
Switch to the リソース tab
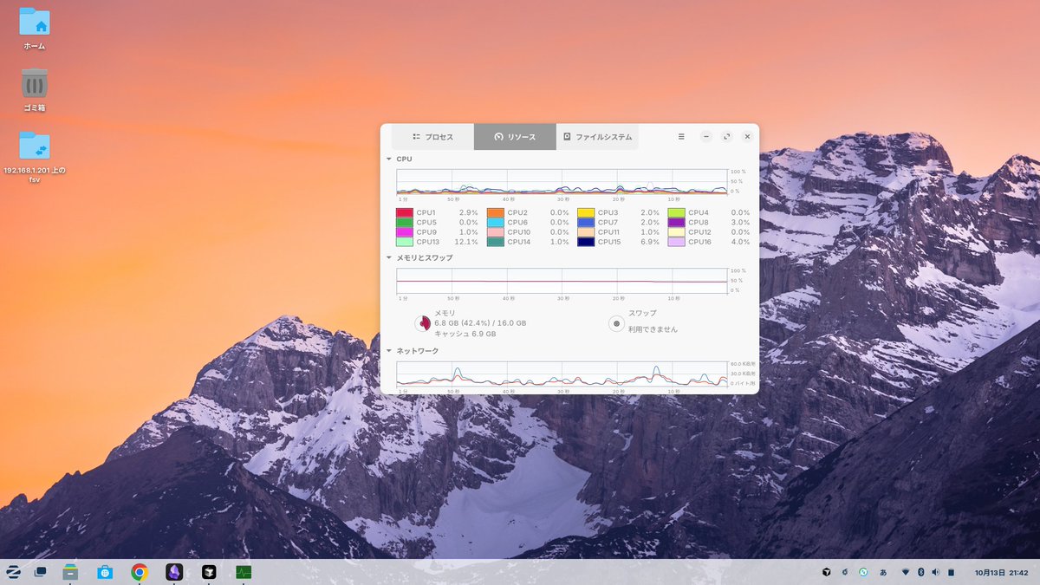point(515,137)
